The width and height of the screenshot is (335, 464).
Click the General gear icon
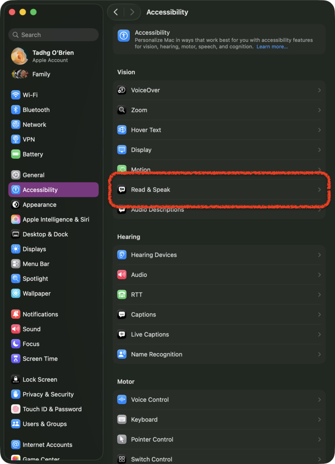[16, 175]
